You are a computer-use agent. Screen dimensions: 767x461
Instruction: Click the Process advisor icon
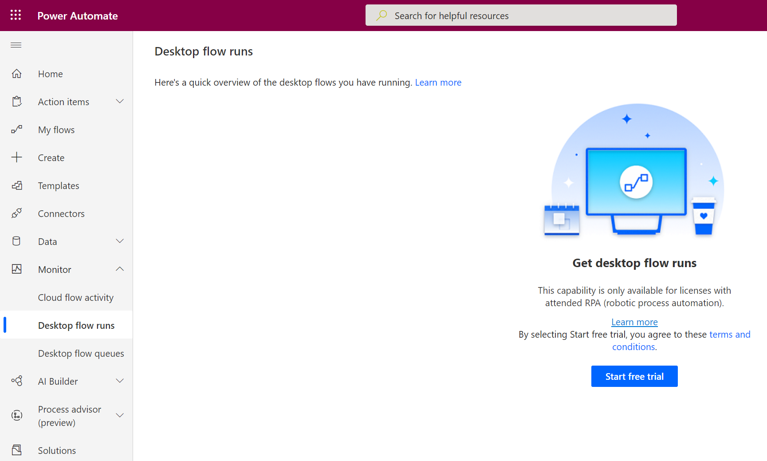click(x=17, y=416)
